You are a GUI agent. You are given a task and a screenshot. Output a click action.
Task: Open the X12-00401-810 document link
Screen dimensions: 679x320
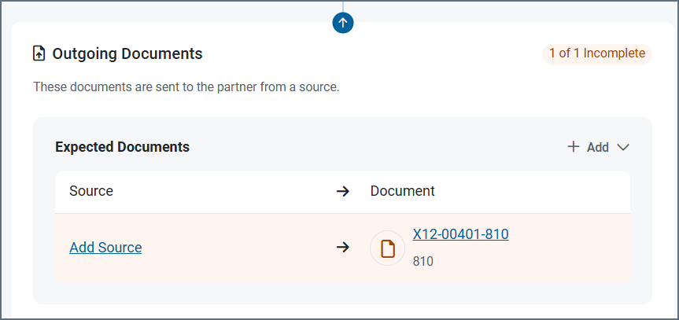[x=460, y=234]
